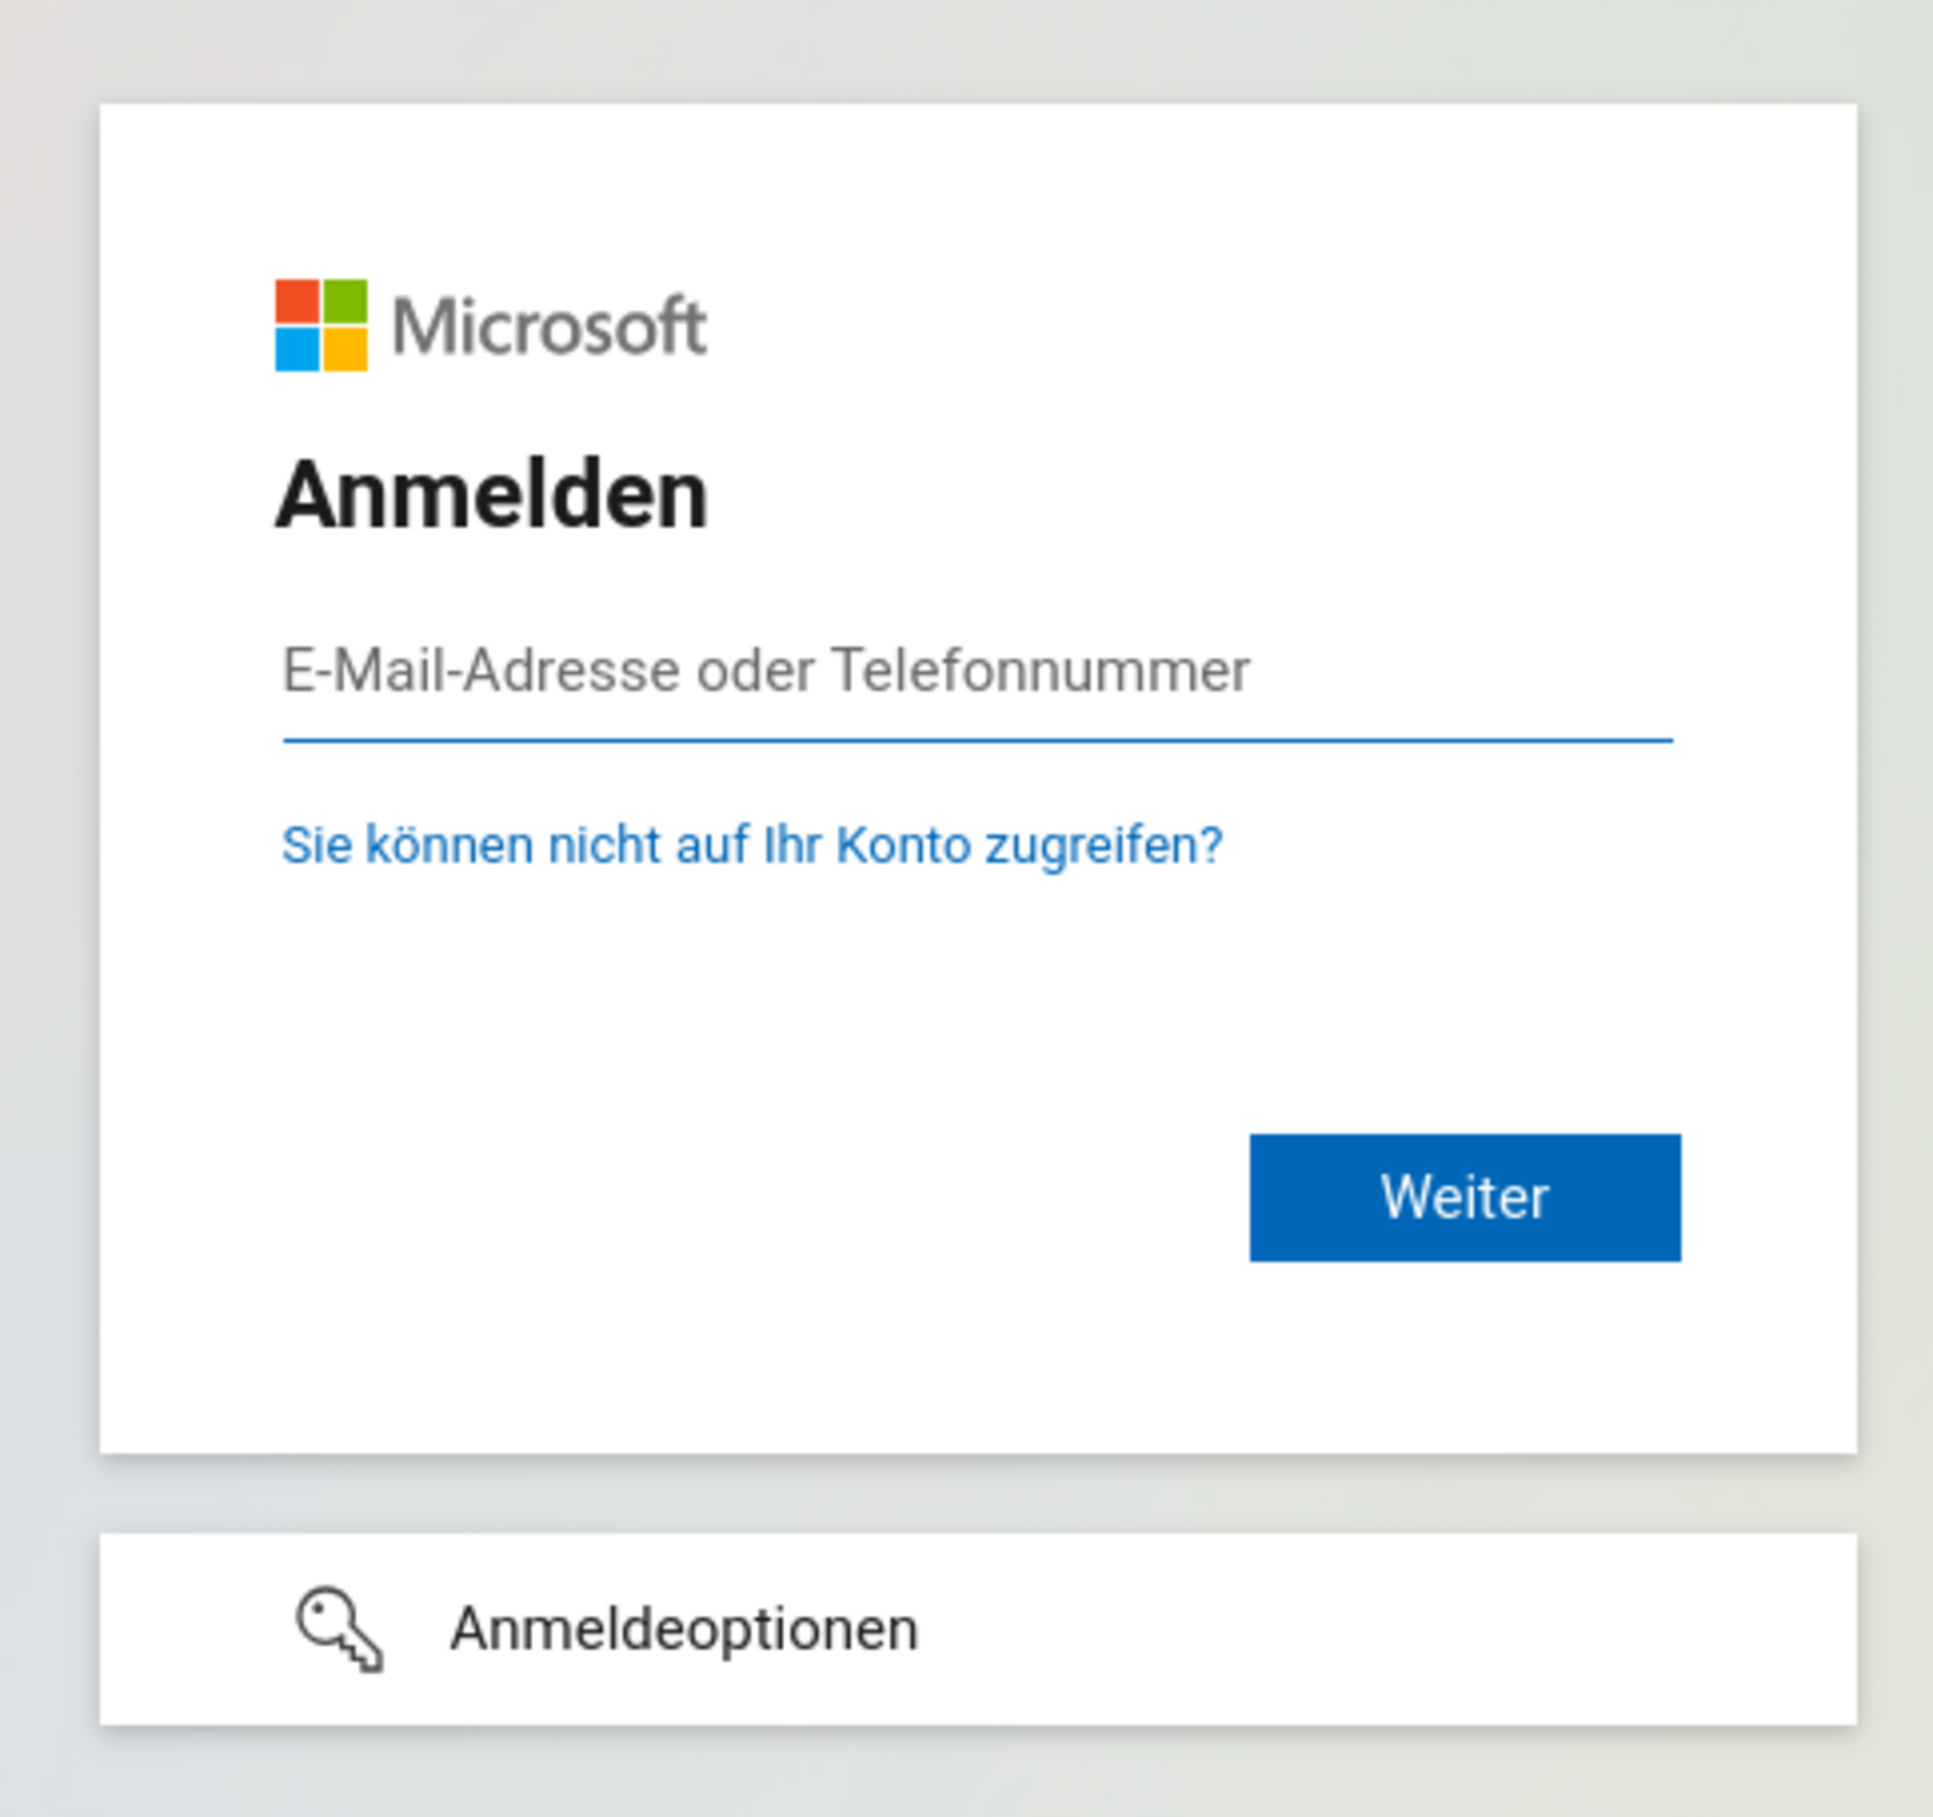Click the word Telefonnummer in the placeholder

pos(1041,671)
